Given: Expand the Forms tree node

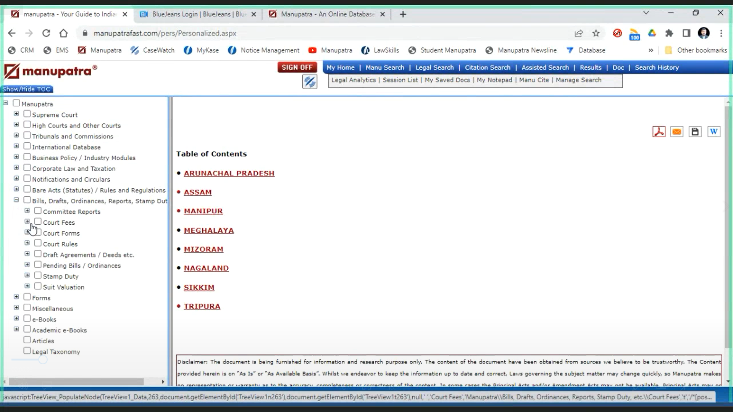Looking at the screenshot, I should [x=16, y=296].
